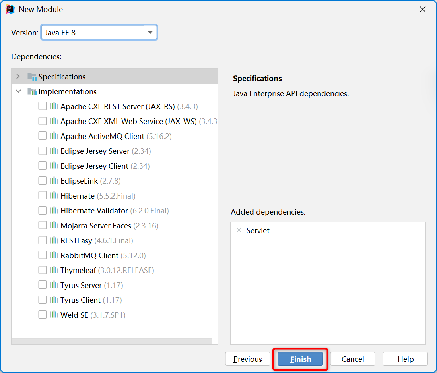Viewport: 437px width, 373px height.
Task: Click the library icon beside Weld SE
Action: point(54,315)
